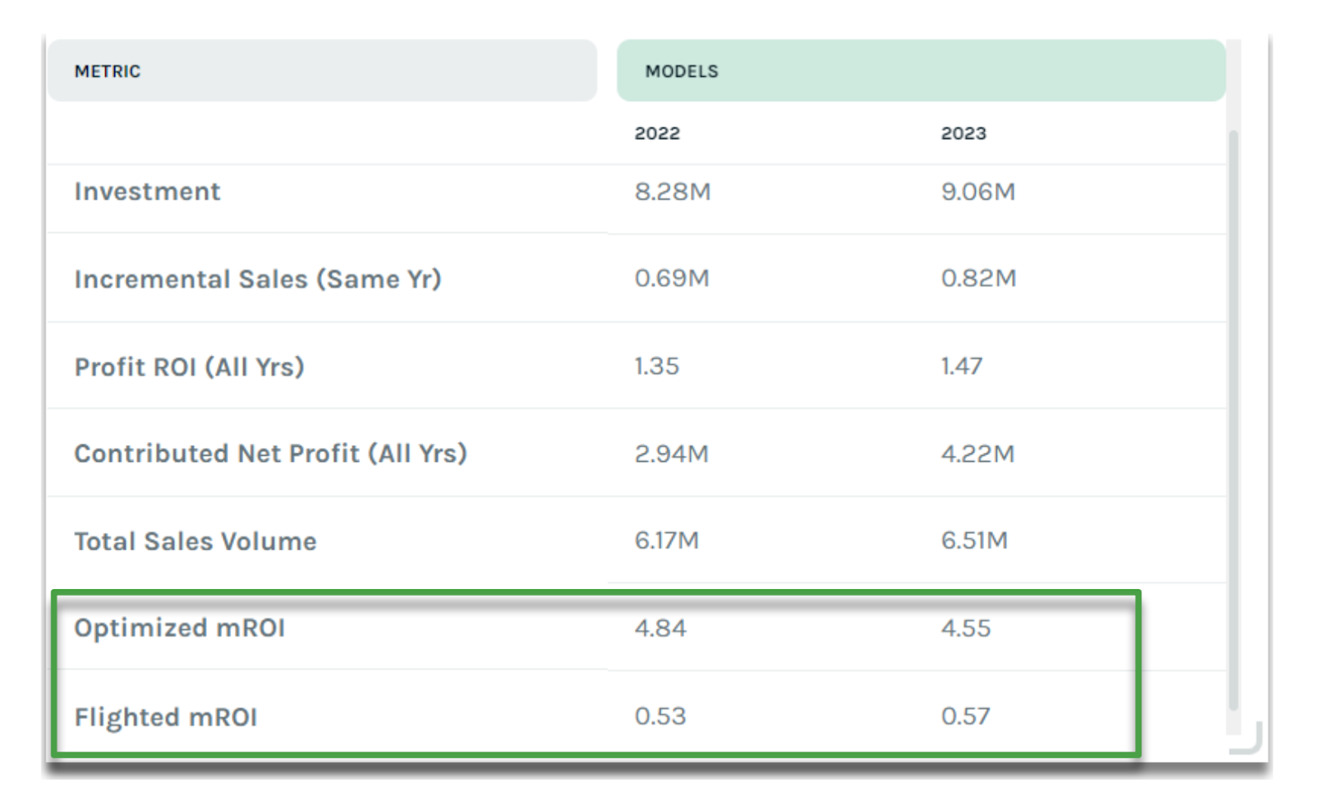The height and width of the screenshot is (792, 1324).
Task: Click the METRIC column header
Action: 322,71
